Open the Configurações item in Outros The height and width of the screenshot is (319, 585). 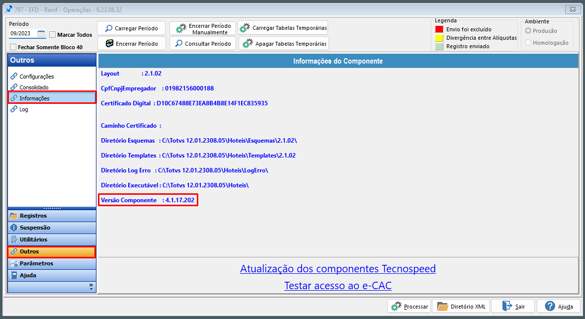[37, 77]
